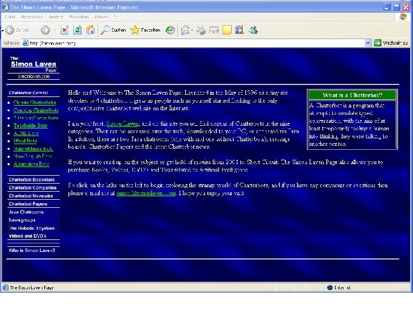Open the Teachable Bots link
Image resolution: width=413 pixels, height=310 pixels.
(30, 126)
